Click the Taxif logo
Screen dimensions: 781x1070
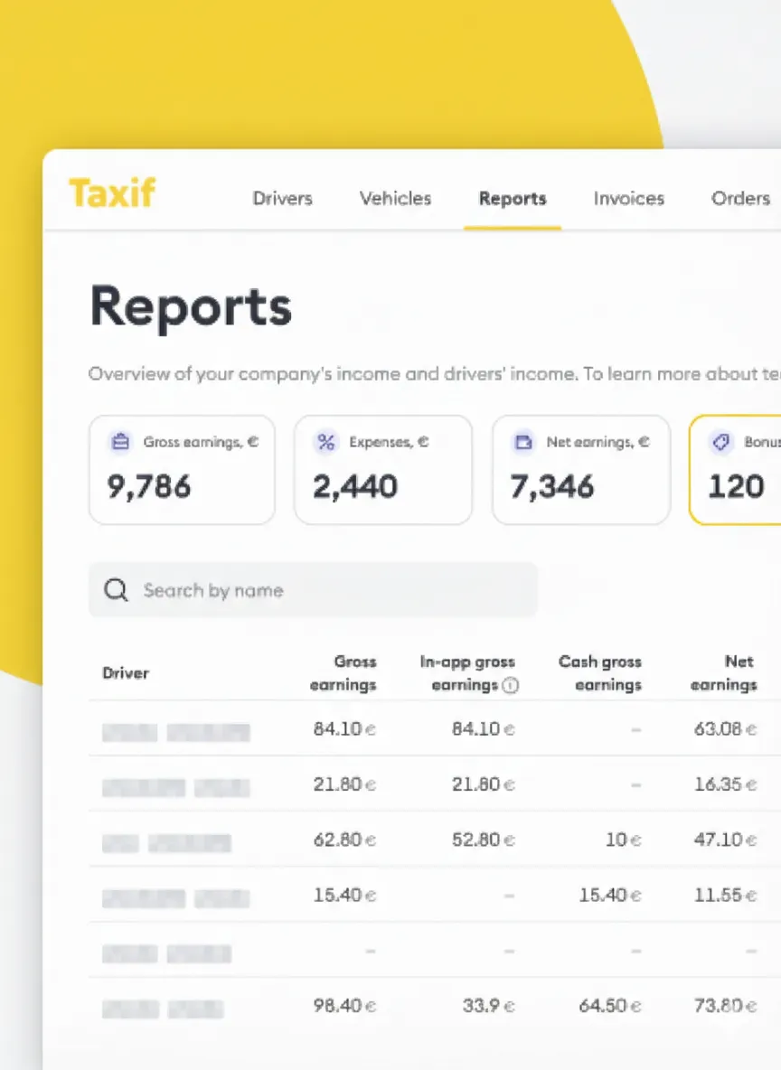point(112,193)
